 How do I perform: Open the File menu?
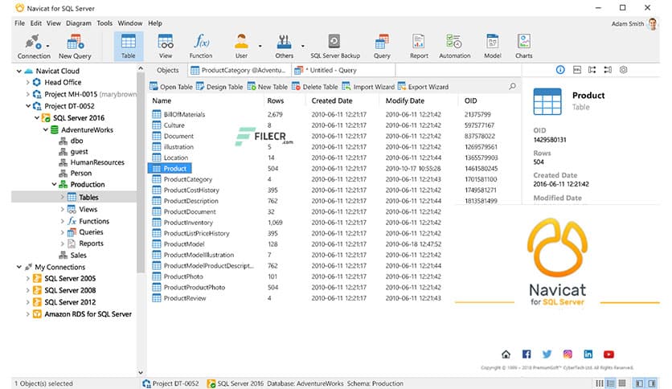coord(20,23)
